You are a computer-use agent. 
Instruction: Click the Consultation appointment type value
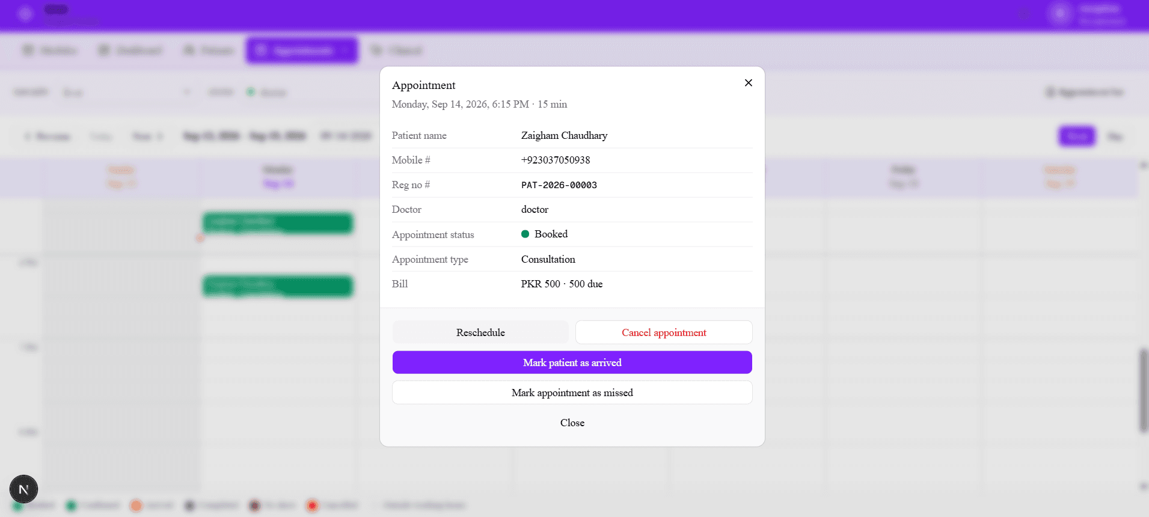click(548, 259)
